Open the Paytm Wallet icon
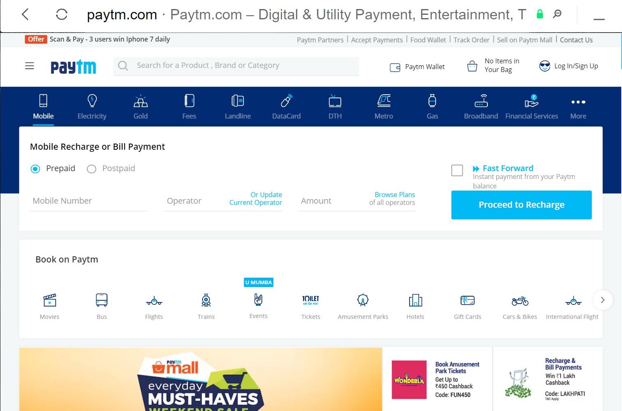 (395, 66)
